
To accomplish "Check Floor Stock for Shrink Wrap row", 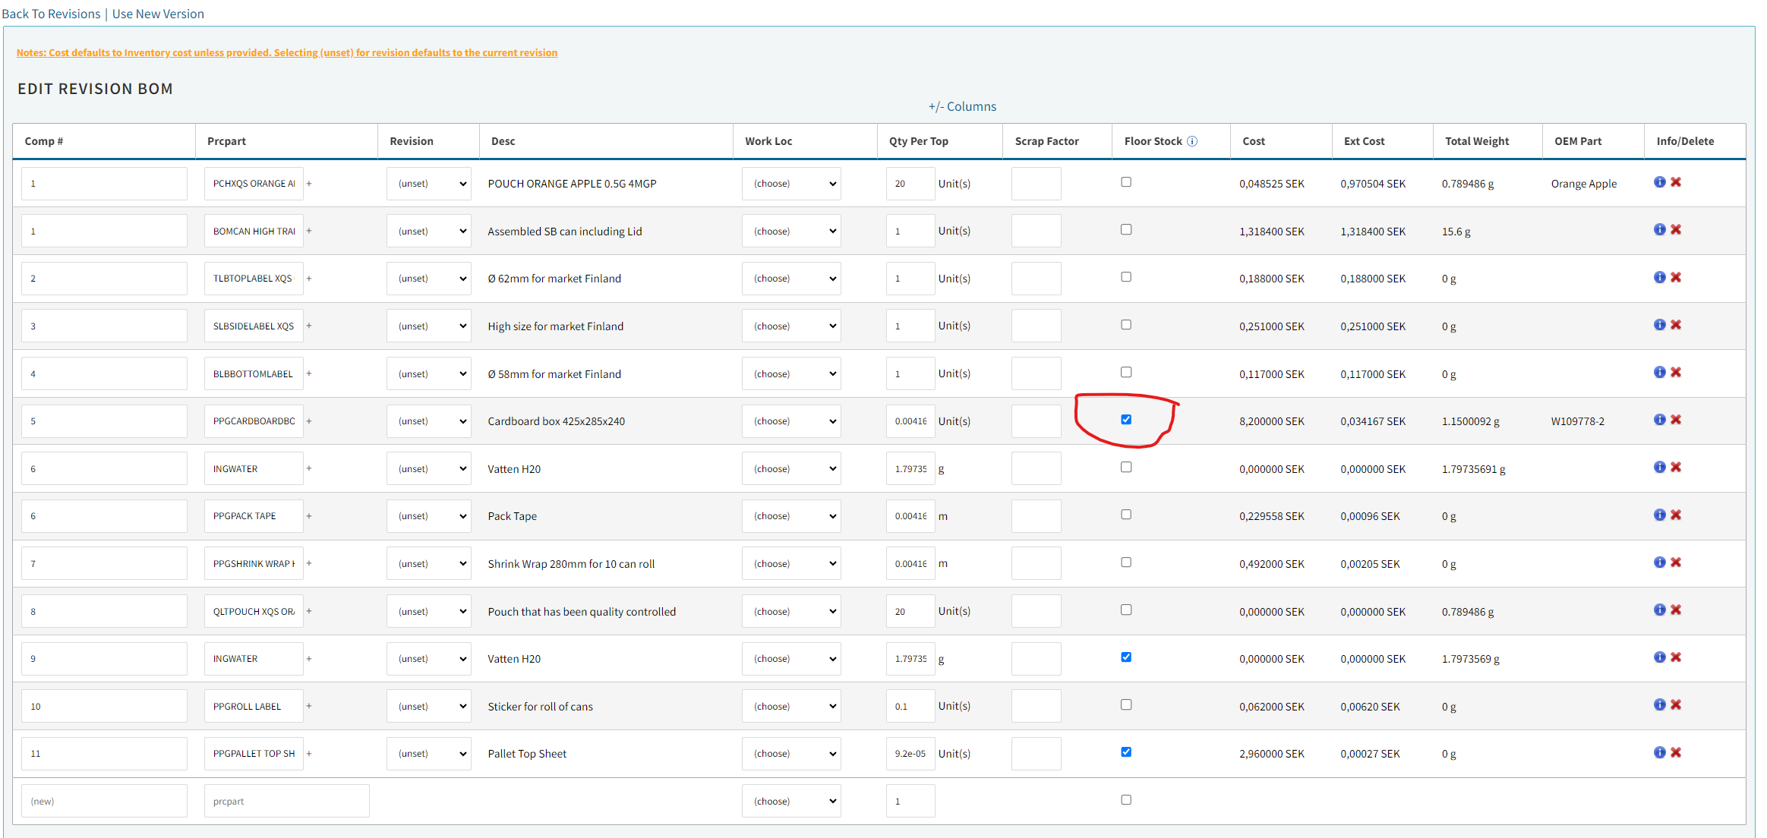I will tap(1126, 562).
